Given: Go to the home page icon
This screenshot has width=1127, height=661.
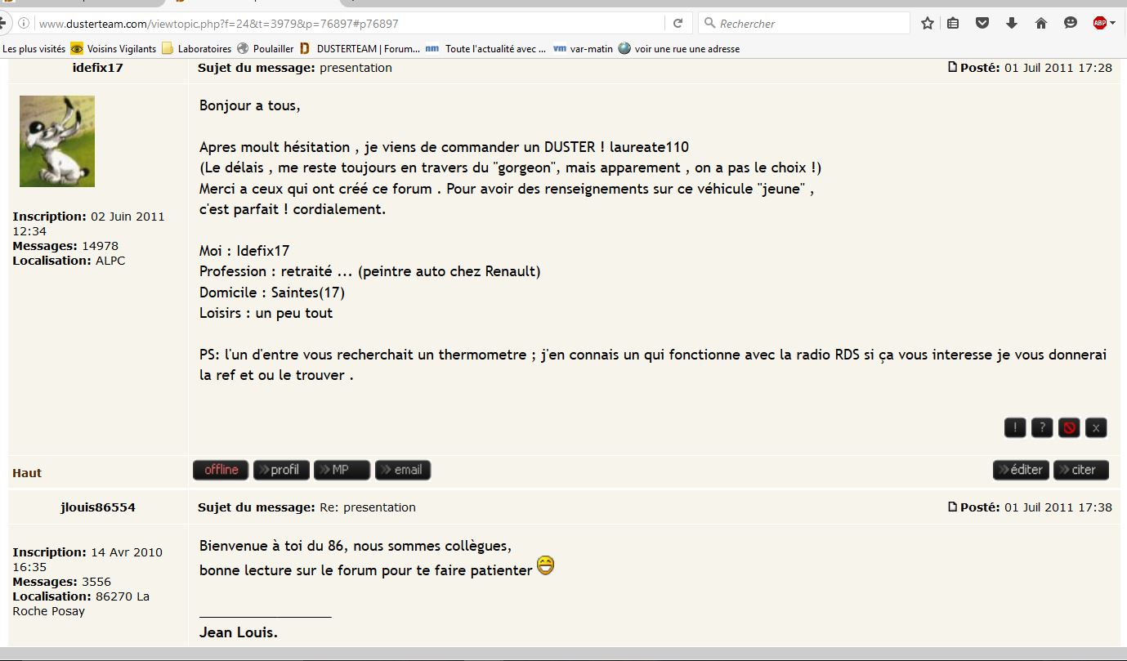Looking at the screenshot, I should [x=1041, y=24].
